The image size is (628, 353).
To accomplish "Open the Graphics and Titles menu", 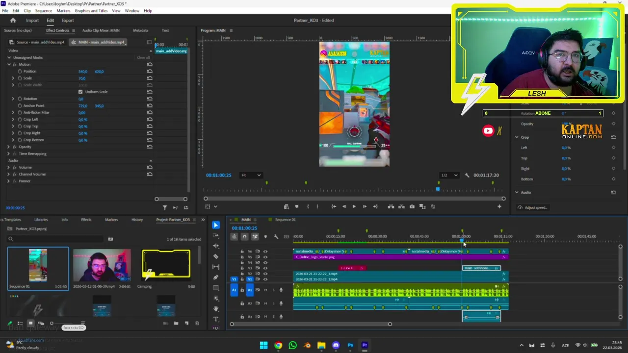I will click(x=91, y=11).
